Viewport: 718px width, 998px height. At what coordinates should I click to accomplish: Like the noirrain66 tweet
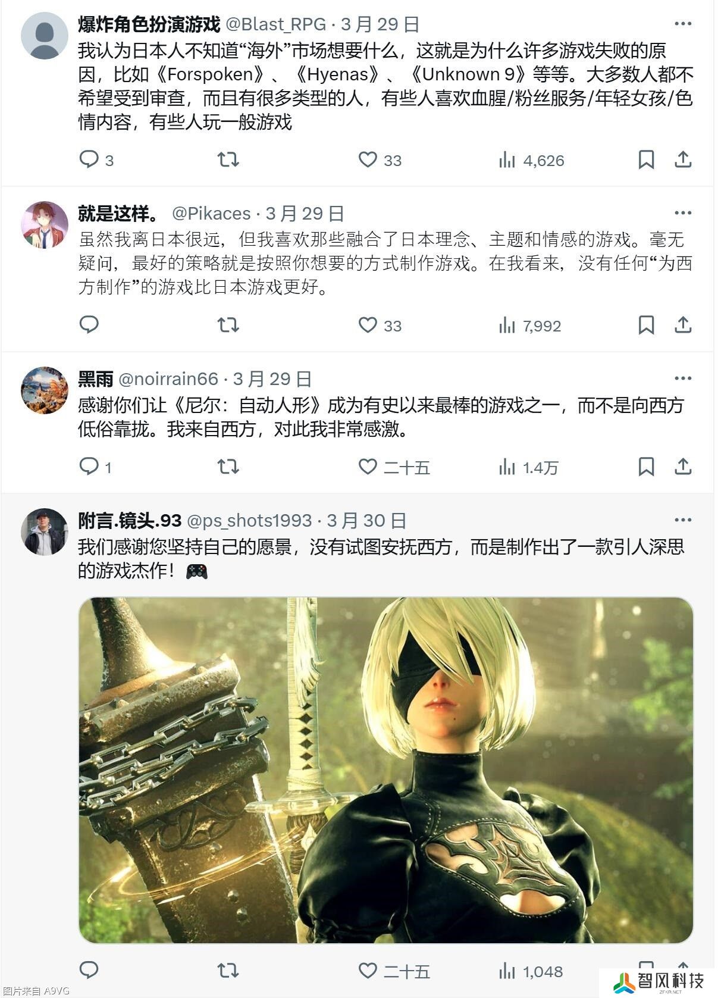point(394,467)
